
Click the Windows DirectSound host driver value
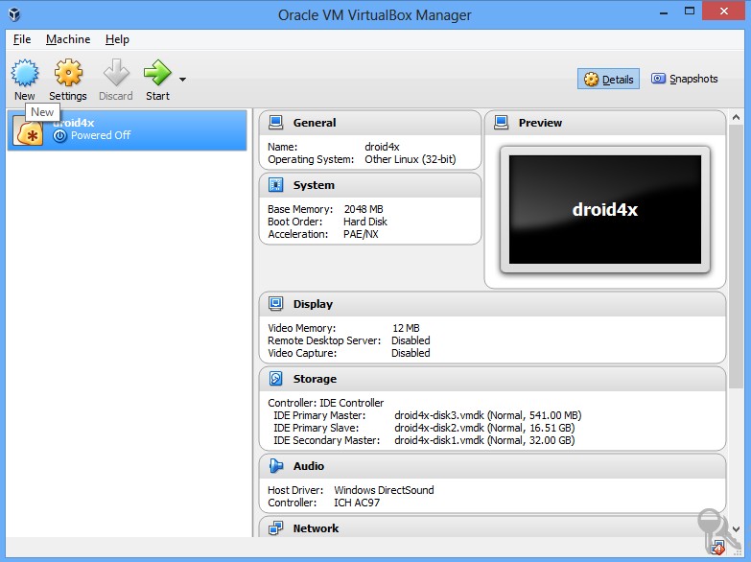(384, 490)
